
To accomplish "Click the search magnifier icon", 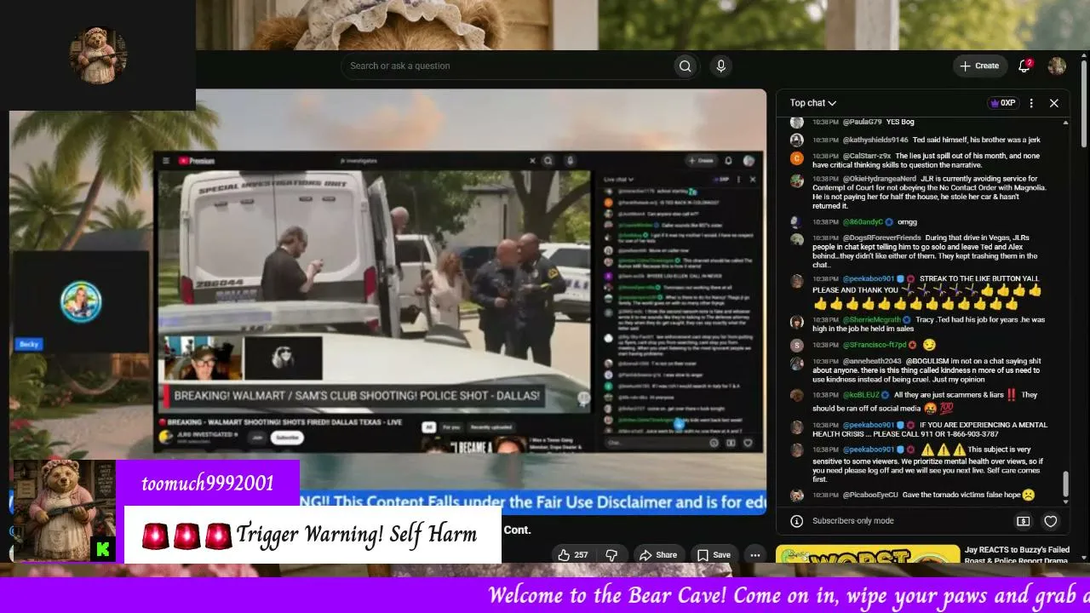I will (x=685, y=66).
